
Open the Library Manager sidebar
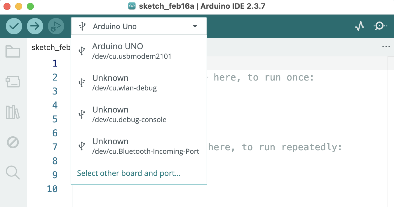[13, 112]
